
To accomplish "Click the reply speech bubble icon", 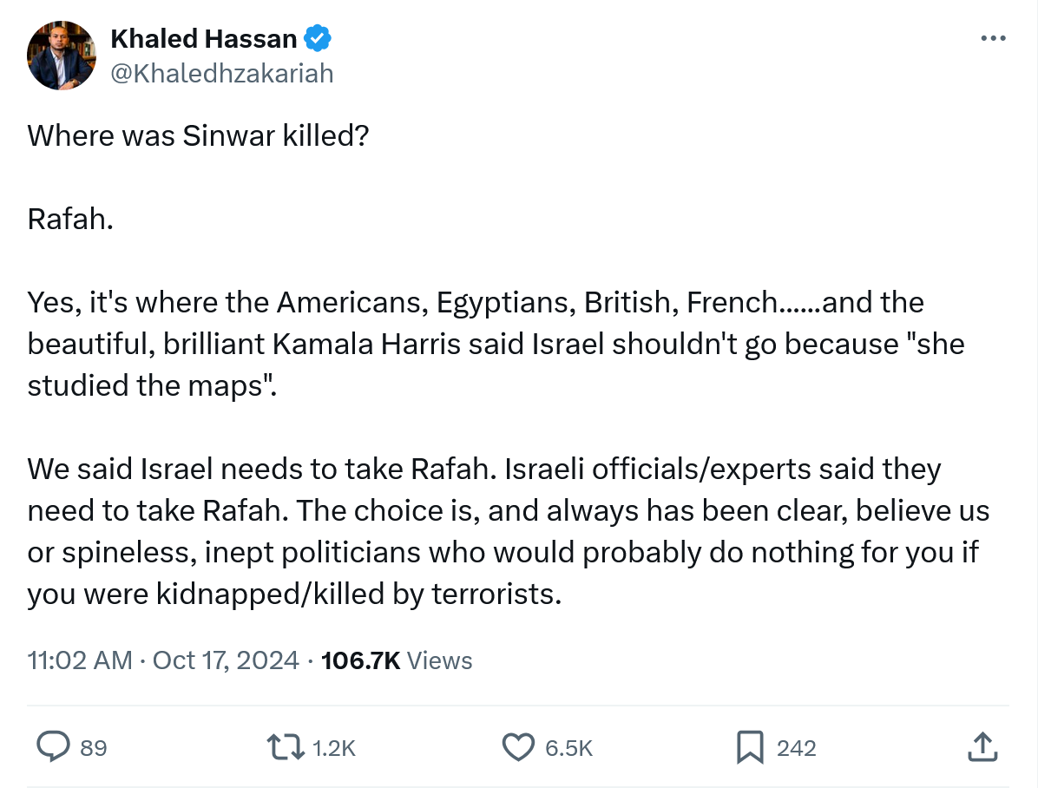I will (x=54, y=747).
